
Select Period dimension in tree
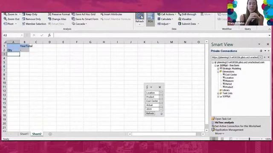228,84
